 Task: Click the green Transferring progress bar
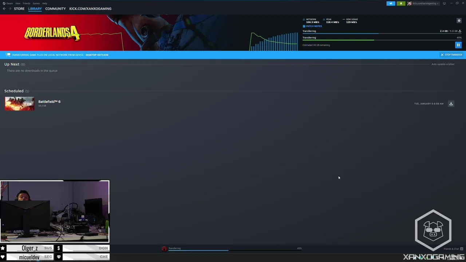point(382,40)
